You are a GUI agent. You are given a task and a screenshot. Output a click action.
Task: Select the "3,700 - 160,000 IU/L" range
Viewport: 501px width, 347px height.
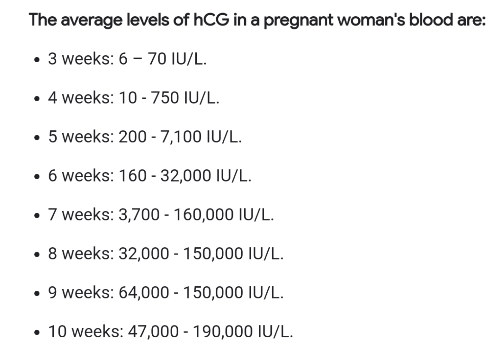(x=196, y=215)
